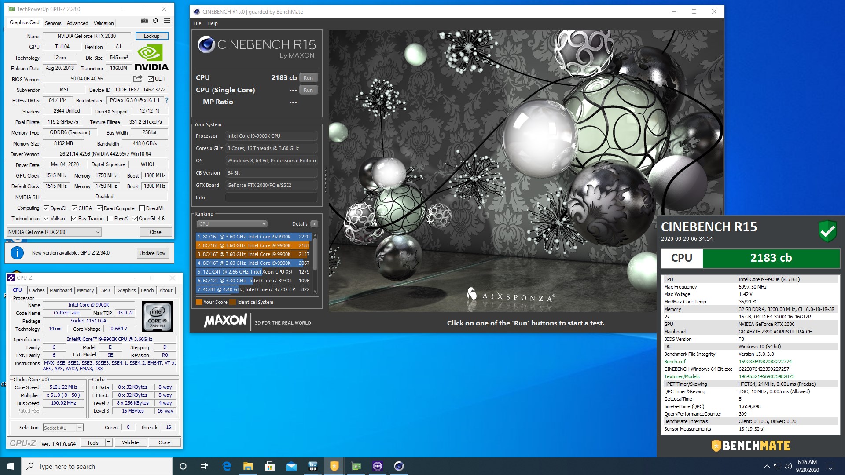Viewport: 845px width, 475px height.
Task: Toggle the OpenCL checkbox
Action: [x=46, y=208]
